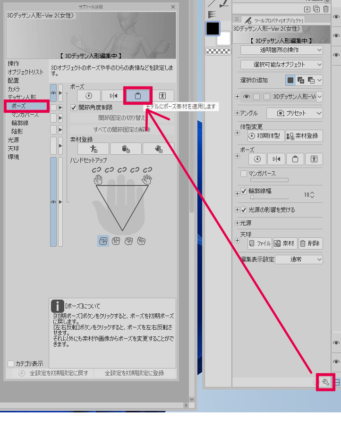The image size is (341, 427).
Task: Click initial pose icon in Tool Property
Action: click(x=257, y=159)
